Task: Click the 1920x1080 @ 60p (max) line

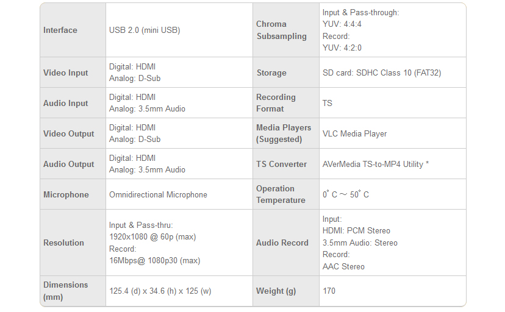Action: pos(152,236)
